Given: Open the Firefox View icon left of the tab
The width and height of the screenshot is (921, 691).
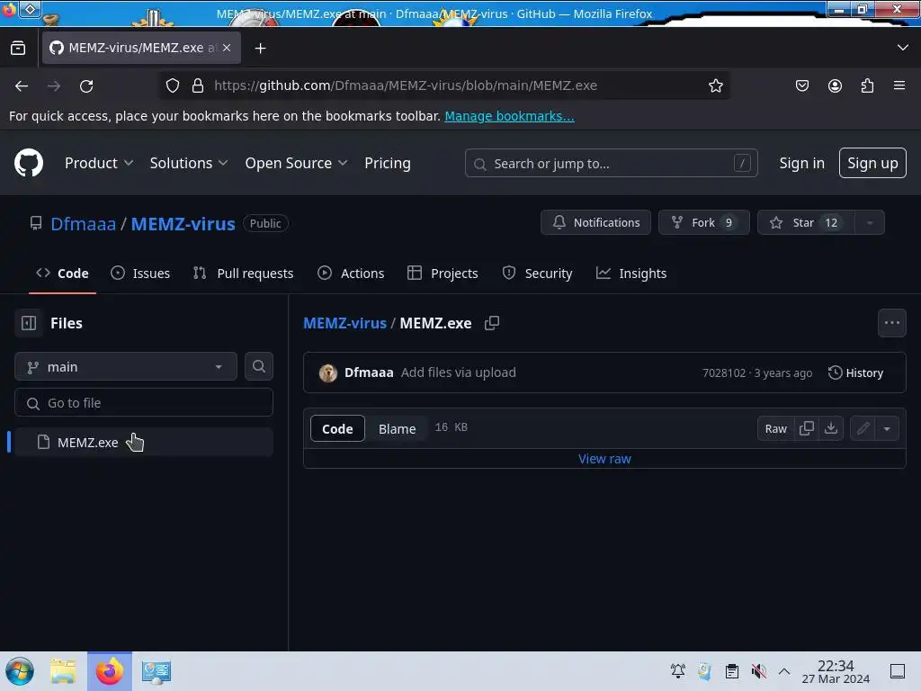Looking at the screenshot, I should [18, 48].
